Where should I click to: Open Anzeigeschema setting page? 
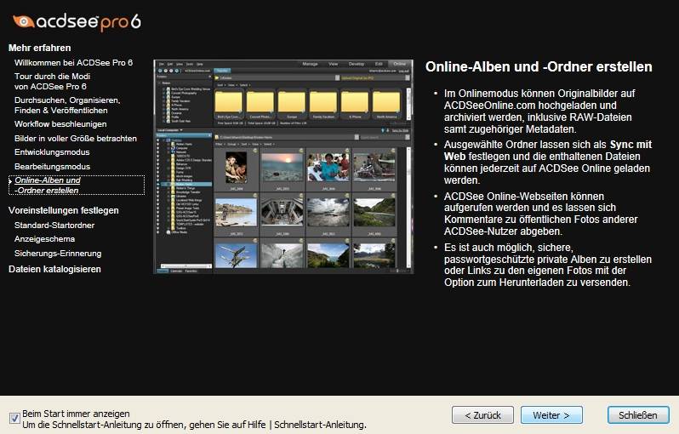44,239
